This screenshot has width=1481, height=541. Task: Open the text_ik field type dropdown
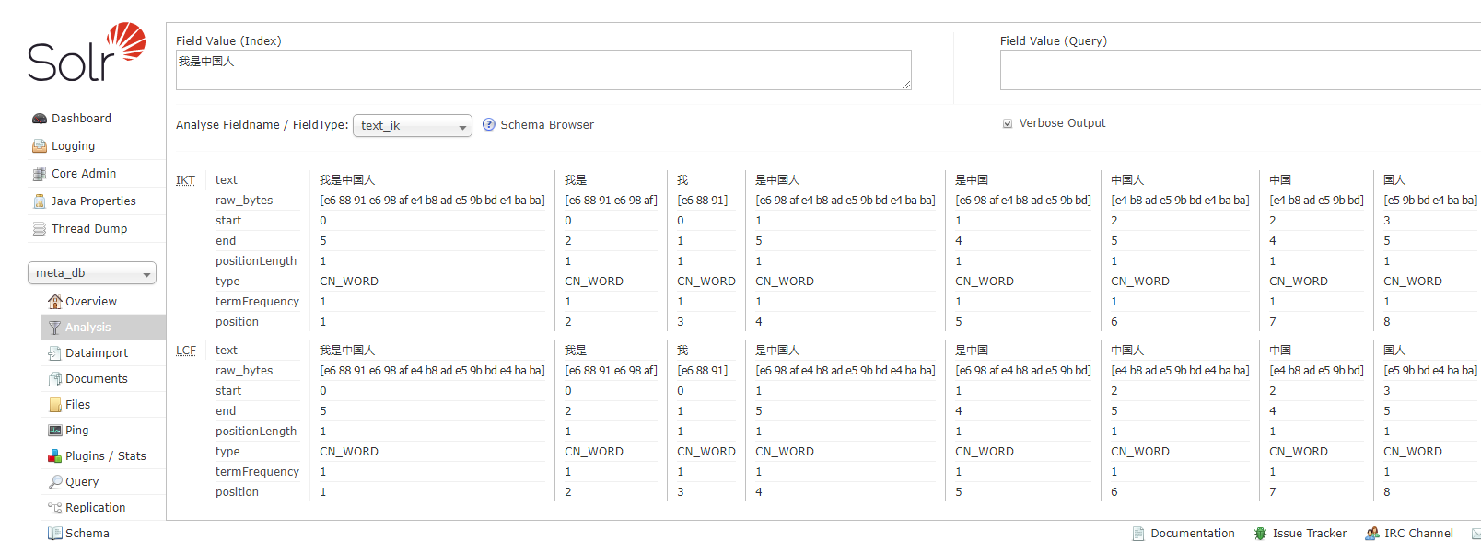pos(413,126)
